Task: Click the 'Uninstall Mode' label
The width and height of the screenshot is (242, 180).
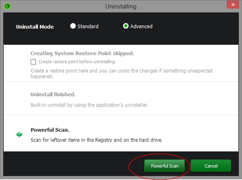Action: pyautogui.click(x=35, y=27)
